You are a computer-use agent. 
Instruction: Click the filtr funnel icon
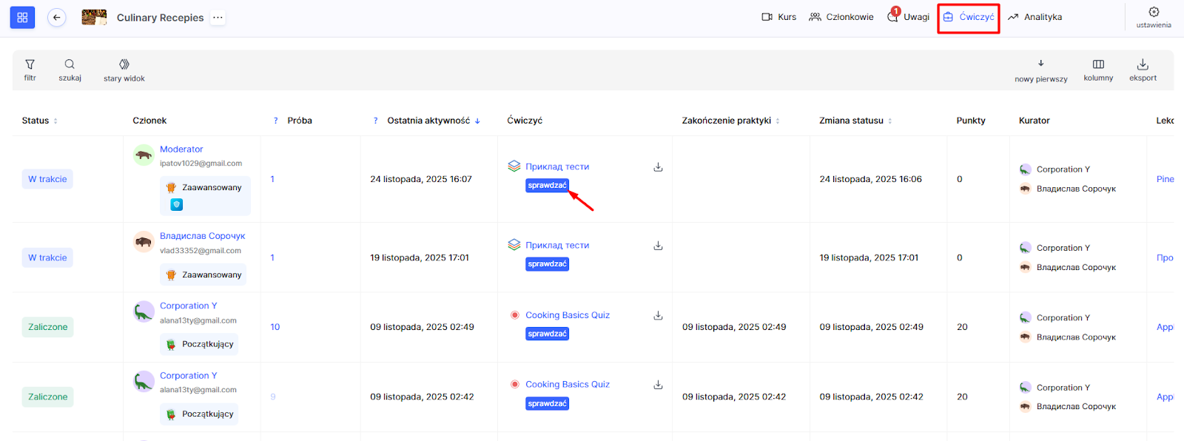tap(30, 65)
